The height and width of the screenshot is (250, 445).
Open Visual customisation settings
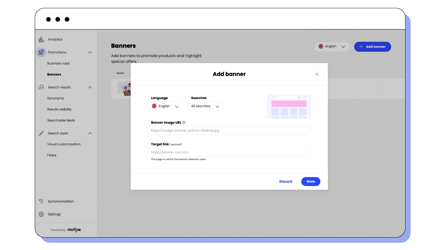64,144
